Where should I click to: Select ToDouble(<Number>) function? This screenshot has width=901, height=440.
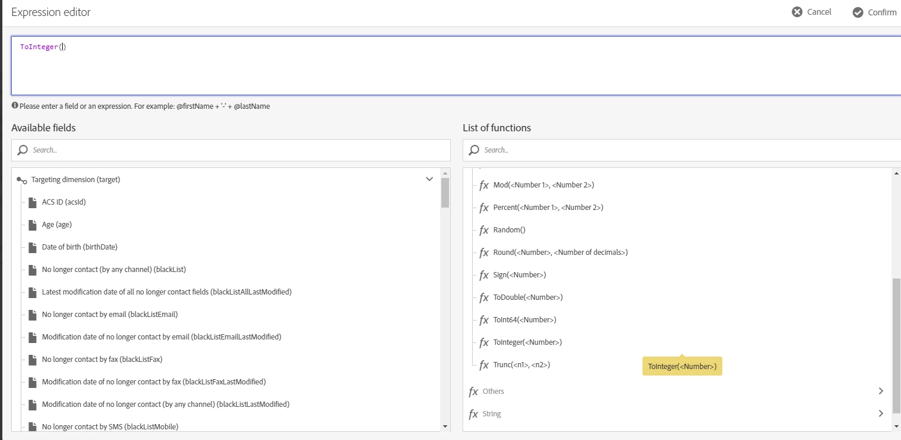tap(528, 297)
